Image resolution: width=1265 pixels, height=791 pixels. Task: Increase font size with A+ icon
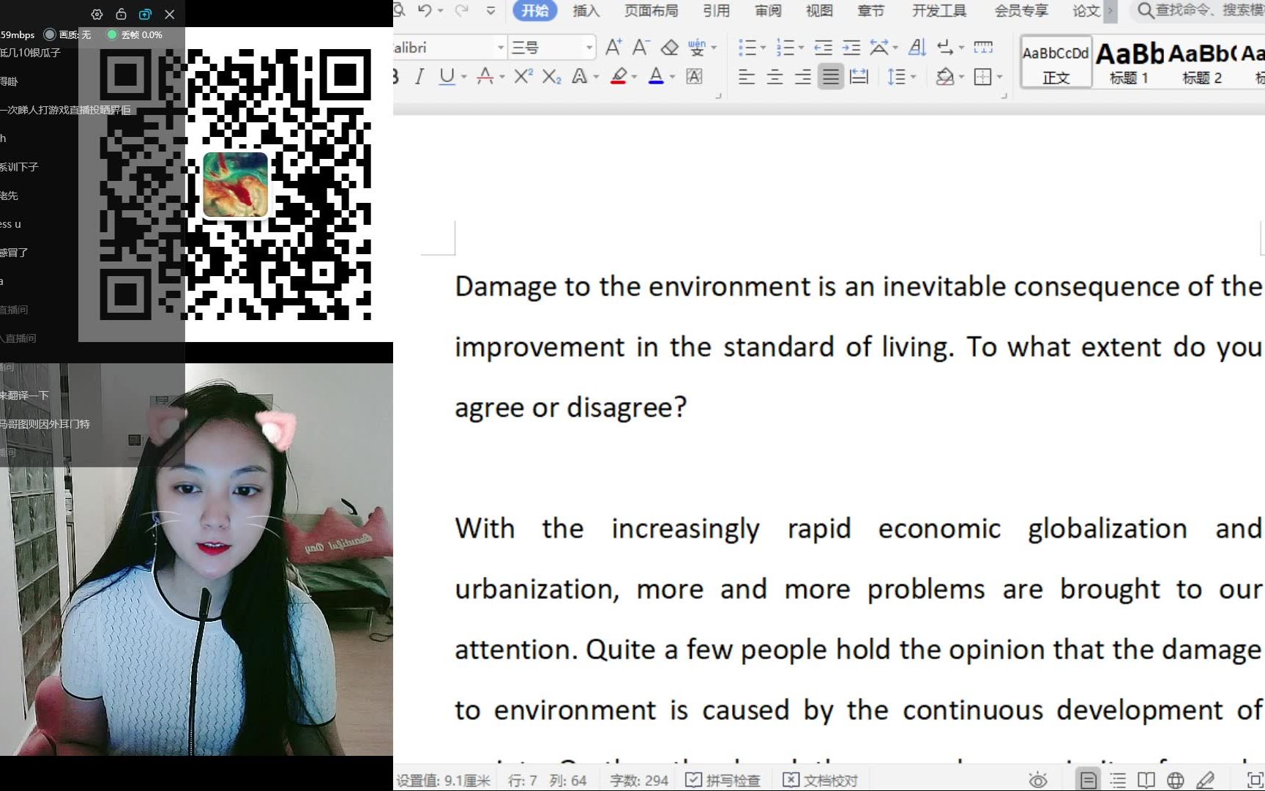(613, 48)
